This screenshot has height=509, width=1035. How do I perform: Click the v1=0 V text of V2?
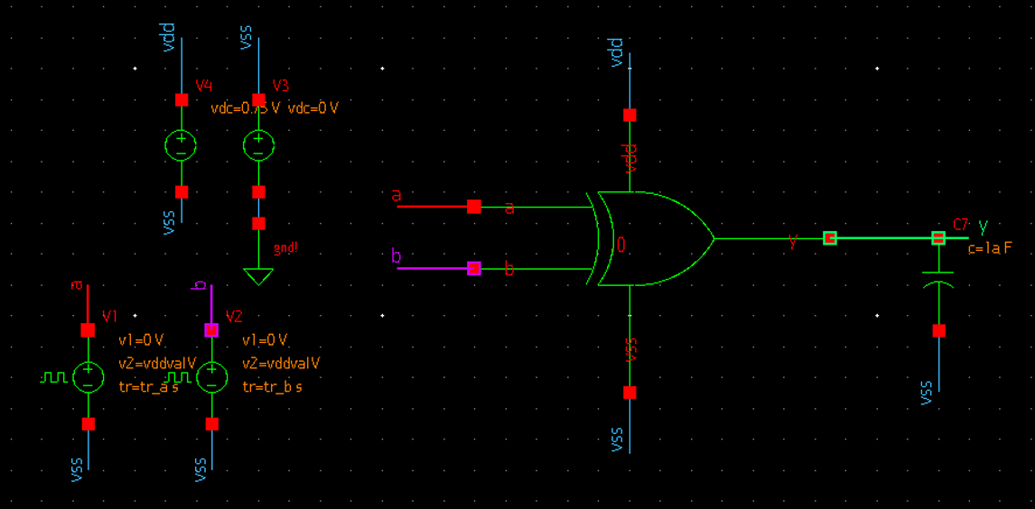(265, 340)
